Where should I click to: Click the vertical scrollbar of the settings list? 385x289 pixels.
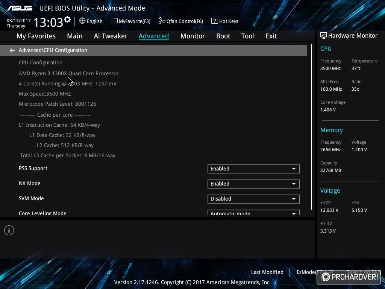click(311, 126)
